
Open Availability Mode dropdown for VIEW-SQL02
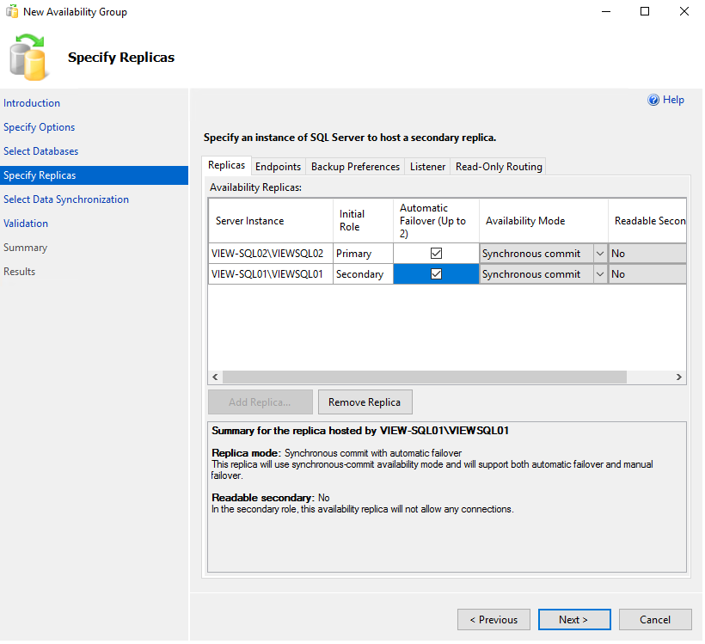coord(599,254)
